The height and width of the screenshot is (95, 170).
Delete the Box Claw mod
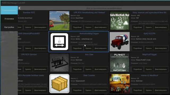click(x=88, y=69)
